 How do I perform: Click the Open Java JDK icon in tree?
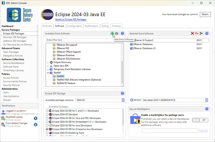pyautogui.click(x=51, y=66)
